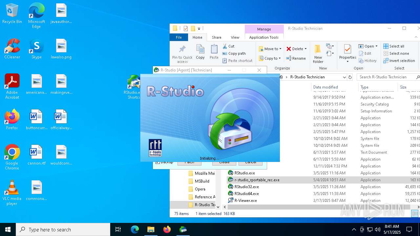Click the Cut scissors icon
Screen dimensions: 420x236
[x=225, y=46]
